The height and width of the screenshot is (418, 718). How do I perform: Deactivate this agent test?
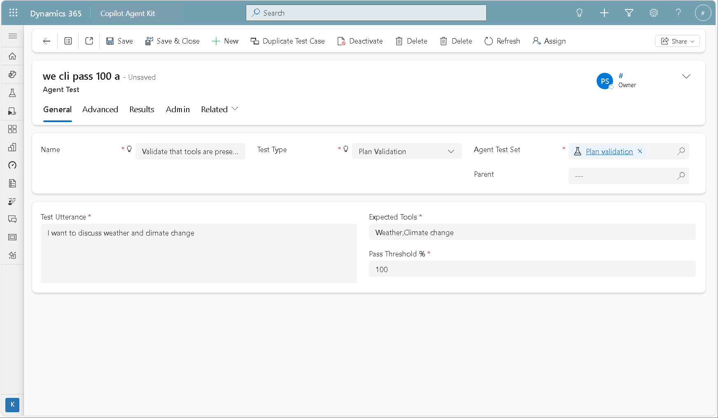point(360,41)
